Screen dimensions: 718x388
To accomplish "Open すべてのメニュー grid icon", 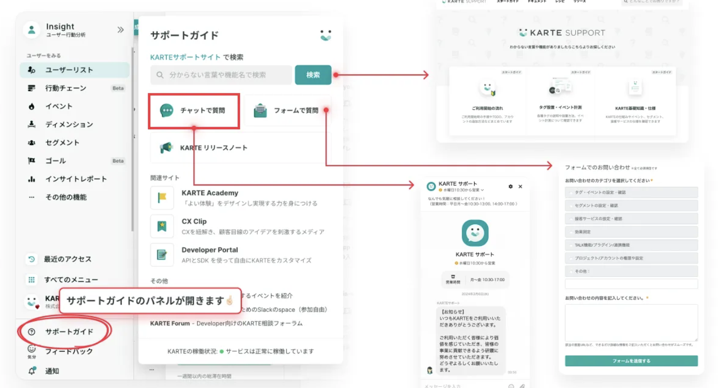I will pos(31,280).
